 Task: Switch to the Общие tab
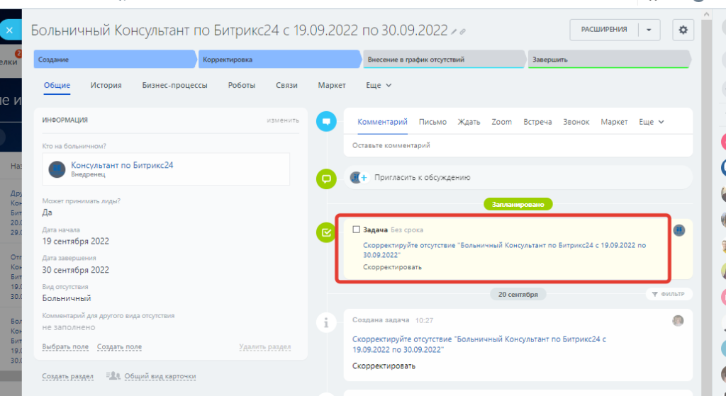(57, 86)
